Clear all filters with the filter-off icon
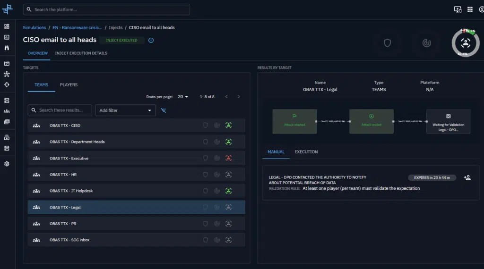 164,110
